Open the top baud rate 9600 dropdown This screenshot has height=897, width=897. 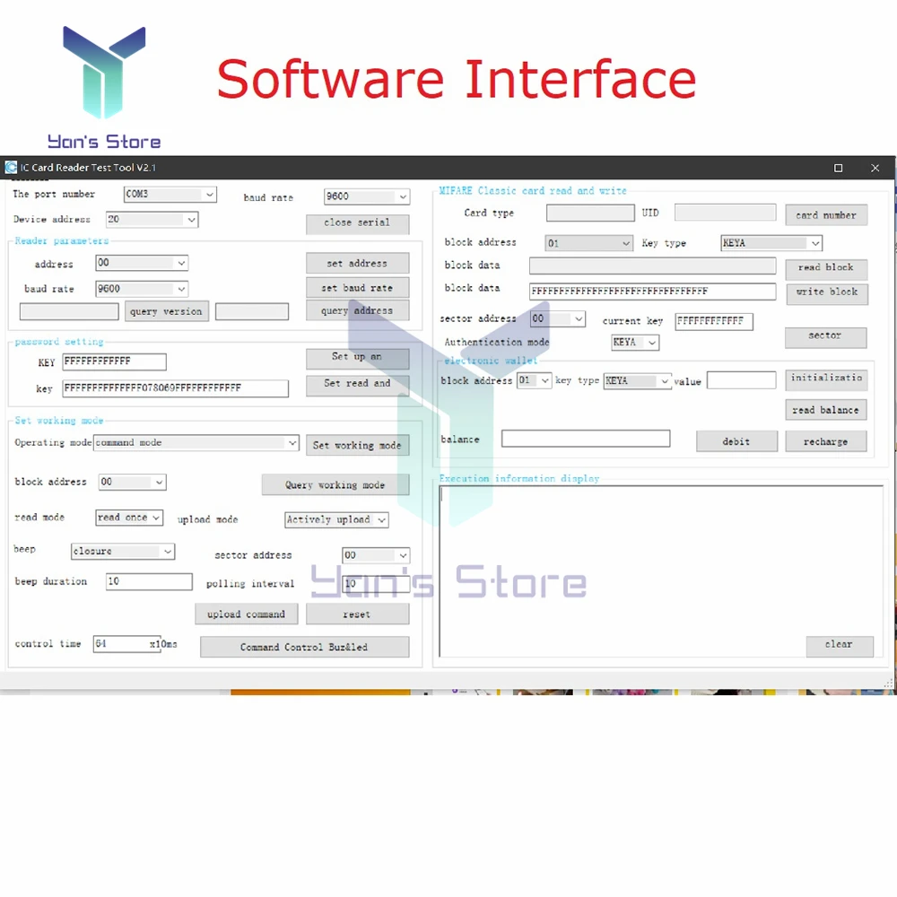(367, 196)
